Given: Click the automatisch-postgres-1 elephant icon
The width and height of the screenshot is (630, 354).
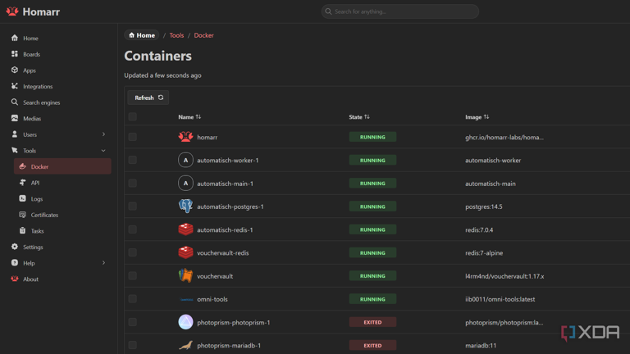Looking at the screenshot, I should coord(185,206).
